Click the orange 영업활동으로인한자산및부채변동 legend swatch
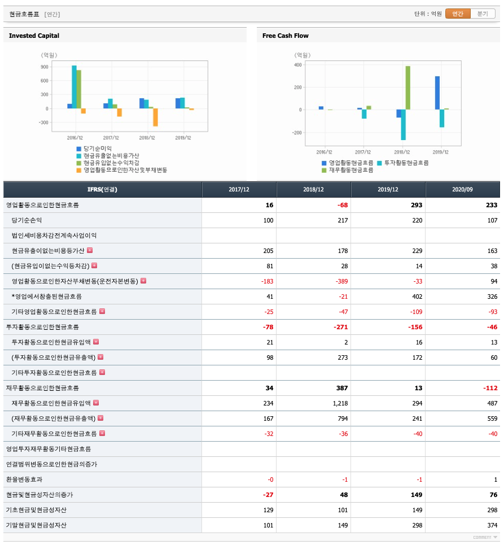 coord(79,171)
